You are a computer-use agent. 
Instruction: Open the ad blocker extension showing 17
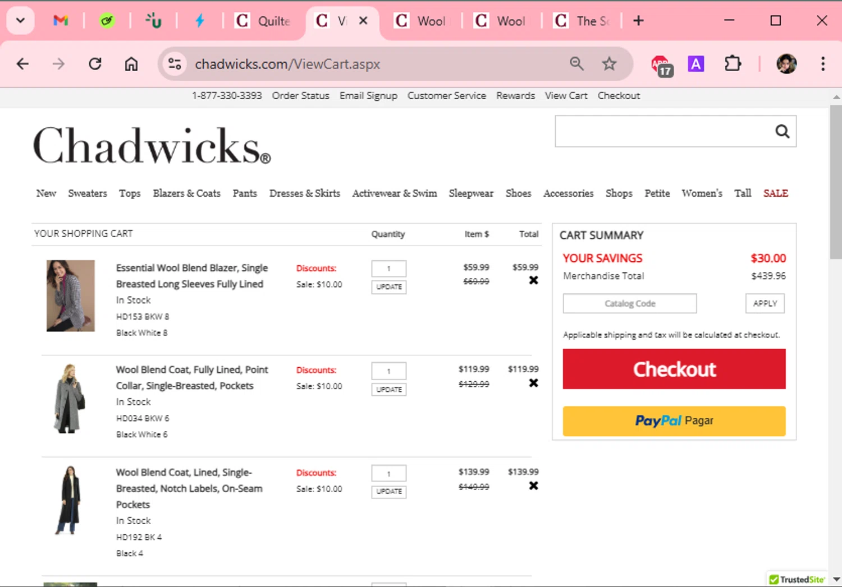(662, 65)
